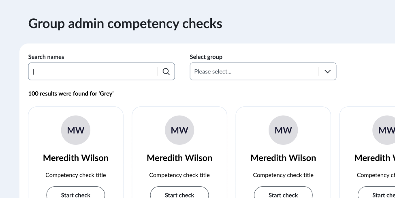395x198 pixels.
Task: Select Meredith Wilson name on third card
Action: 283,158
